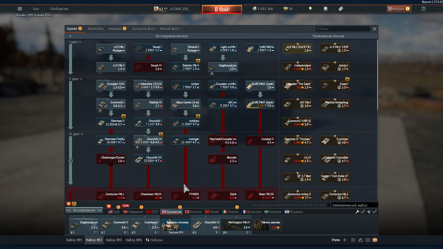Click the Поиск search field

click(x=343, y=29)
